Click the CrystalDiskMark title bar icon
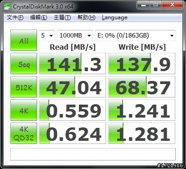The width and height of the screenshot is (186, 169). point(7,6)
